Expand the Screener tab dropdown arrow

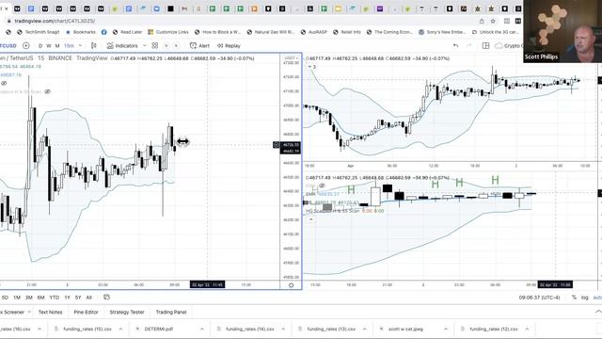click(x=29, y=312)
